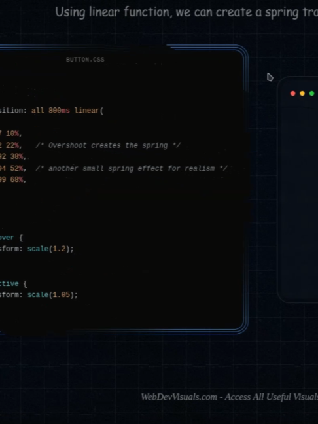Open the WebDevVisuals.com footer link
Screen dimensions: 318x424
tap(229, 397)
